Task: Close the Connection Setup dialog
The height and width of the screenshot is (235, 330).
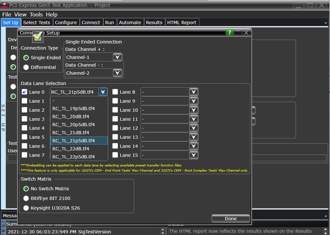Action: tap(246, 33)
